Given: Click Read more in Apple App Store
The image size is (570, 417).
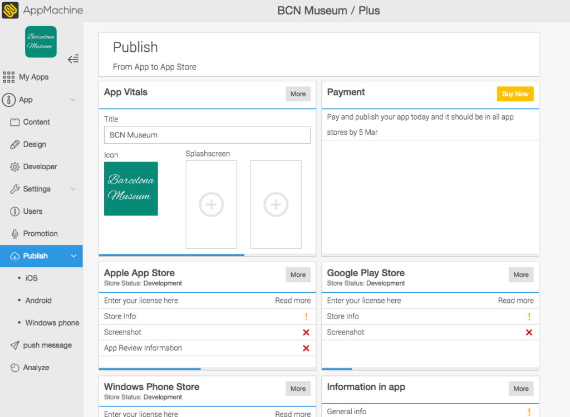Looking at the screenshot, I should pyautogui.click(x=293, y=301).
